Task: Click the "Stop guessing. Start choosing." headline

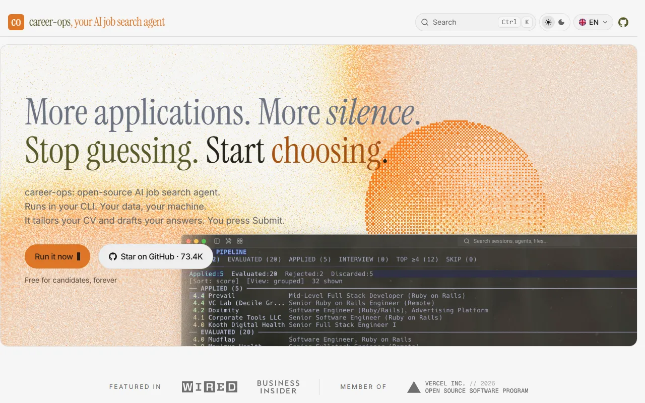Action: click(x=207, y=150)
